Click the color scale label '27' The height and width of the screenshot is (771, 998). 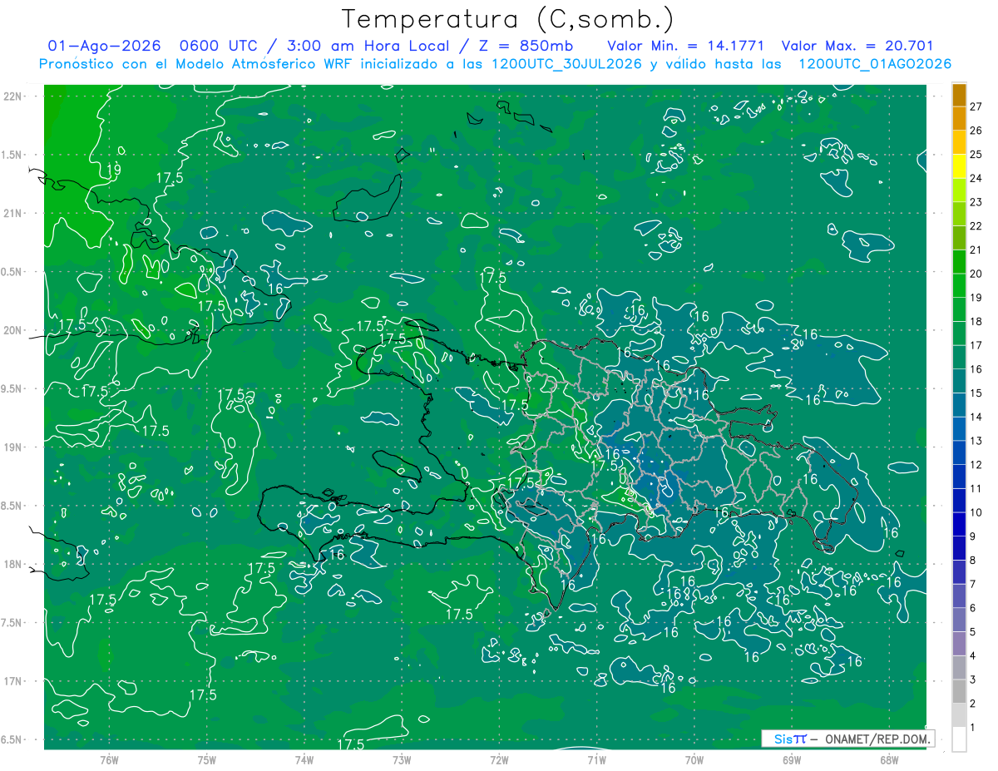(976, 106)
